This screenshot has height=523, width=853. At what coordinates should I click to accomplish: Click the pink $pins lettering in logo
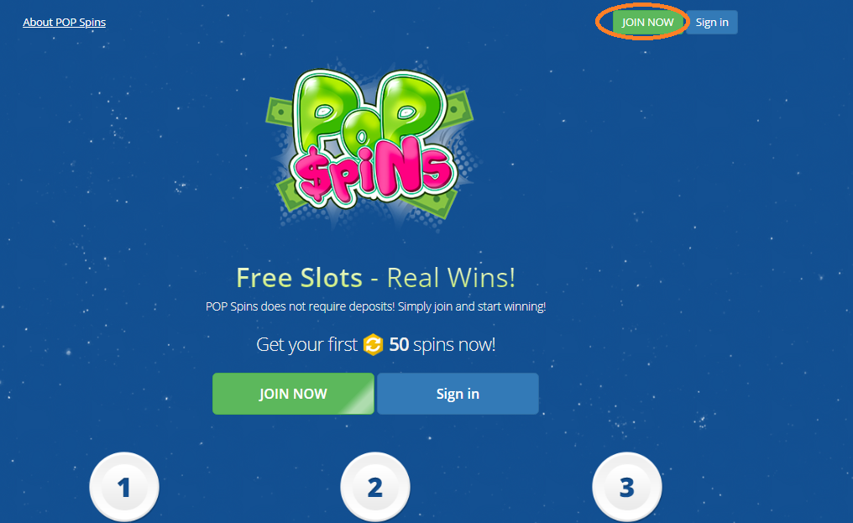(x=373, y=171)
